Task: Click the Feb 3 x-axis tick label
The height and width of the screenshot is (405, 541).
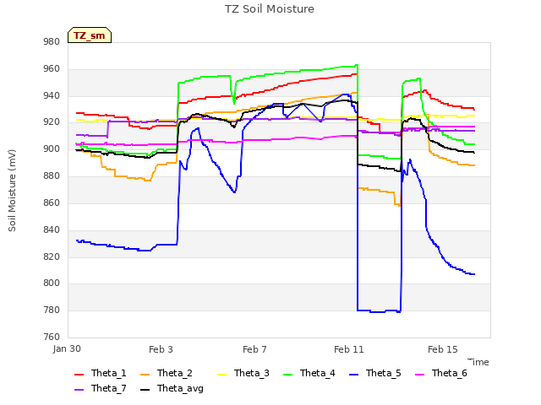Action: (x=161, y=349)
